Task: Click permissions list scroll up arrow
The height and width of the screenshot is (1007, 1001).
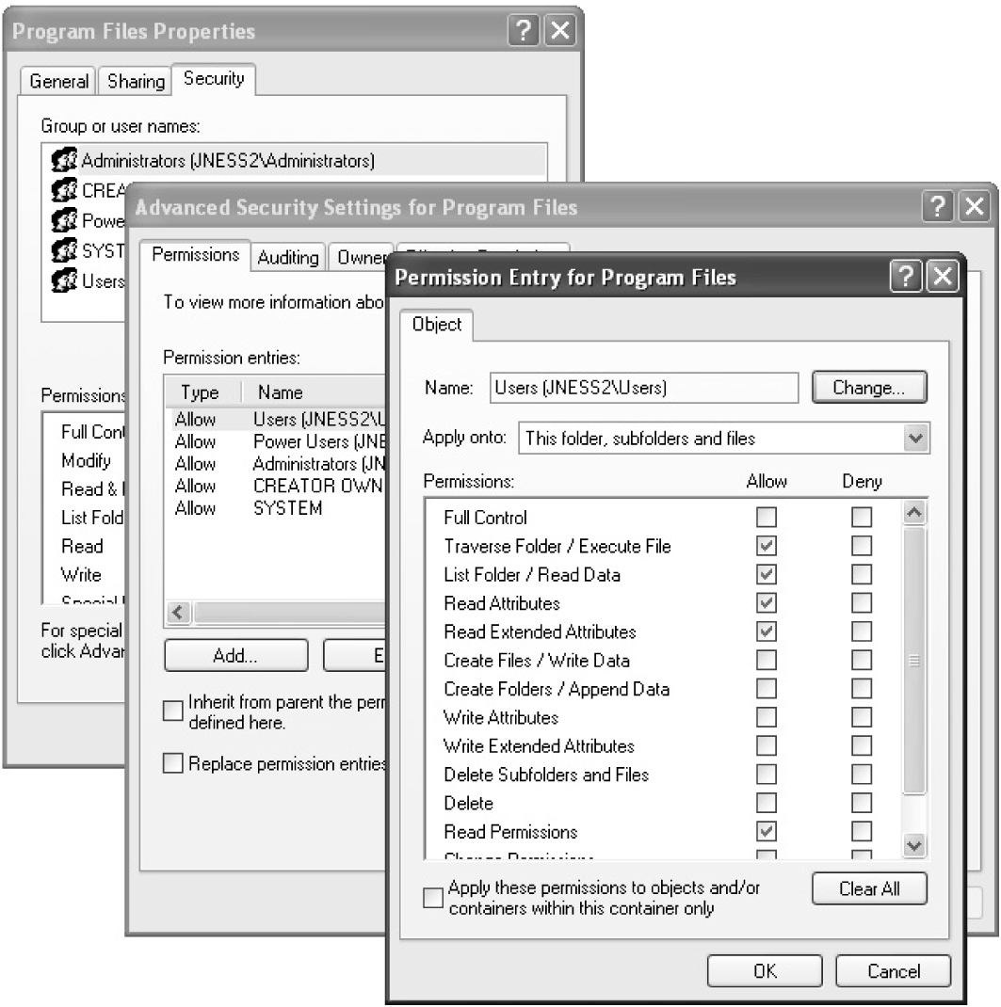Action: click(x=914, y=513)
